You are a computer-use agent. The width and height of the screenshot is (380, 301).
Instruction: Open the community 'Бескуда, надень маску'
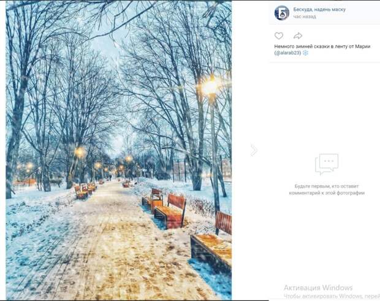(319, 9)
